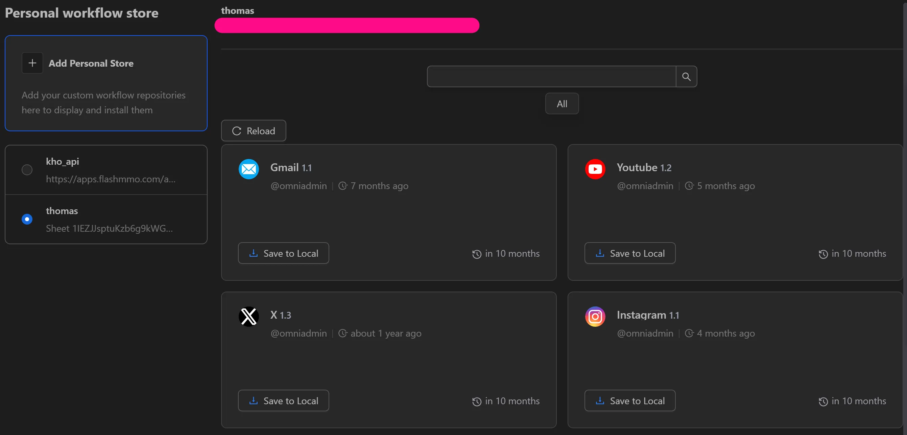
Task: Click the Gmail envelope icon
Action: tap(248, 169)
